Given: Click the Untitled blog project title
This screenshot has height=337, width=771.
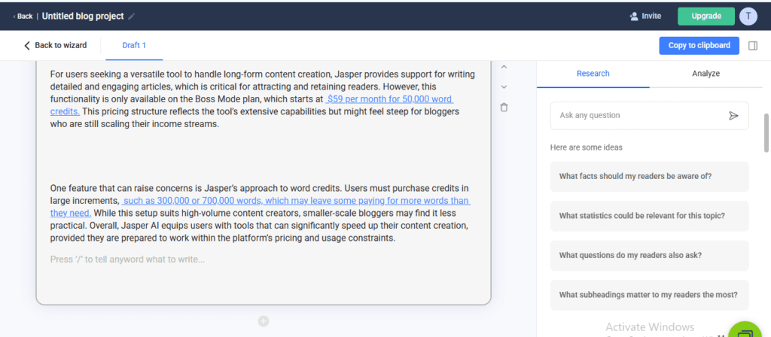Looking at the screenshot, I should (83, 17).
